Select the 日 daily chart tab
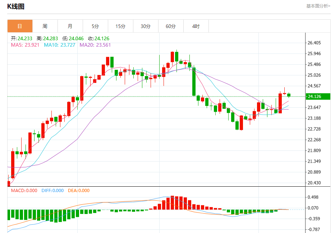335x233 pixels. [20, 26]
